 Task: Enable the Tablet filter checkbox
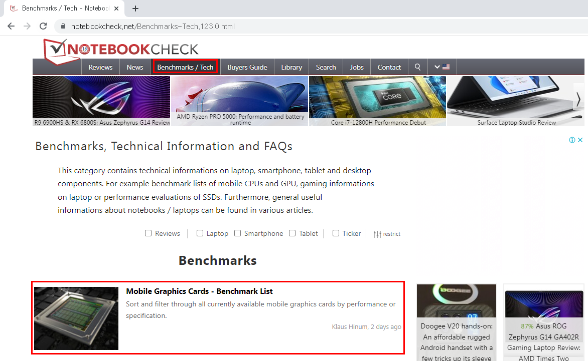[292, 233]
